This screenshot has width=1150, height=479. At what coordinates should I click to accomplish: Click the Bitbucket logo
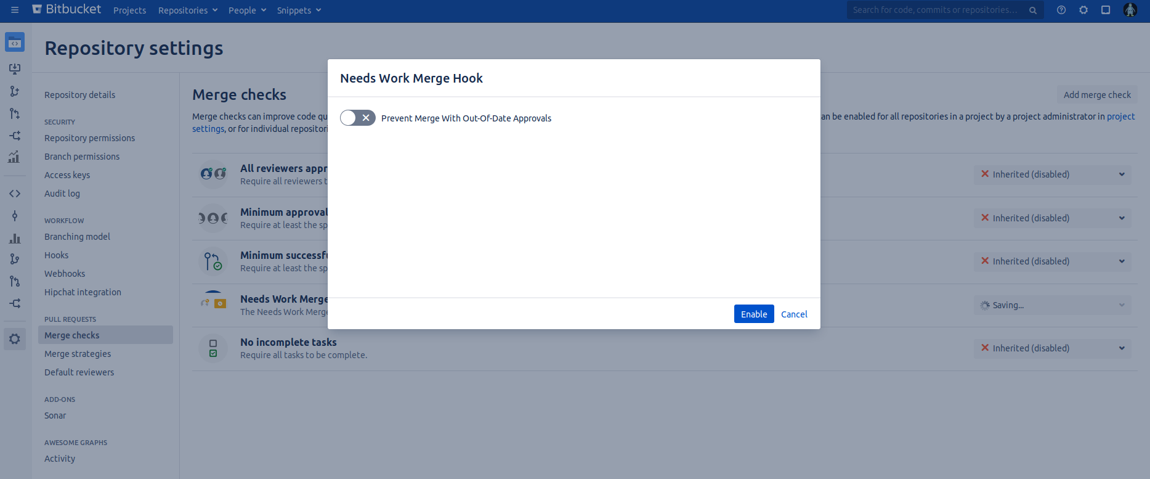(67, 9)
